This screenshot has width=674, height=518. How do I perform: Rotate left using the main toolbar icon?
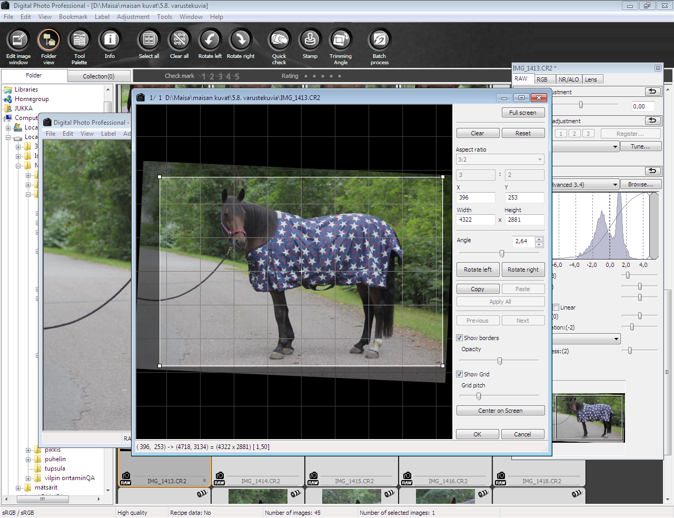tap(210, 40)
